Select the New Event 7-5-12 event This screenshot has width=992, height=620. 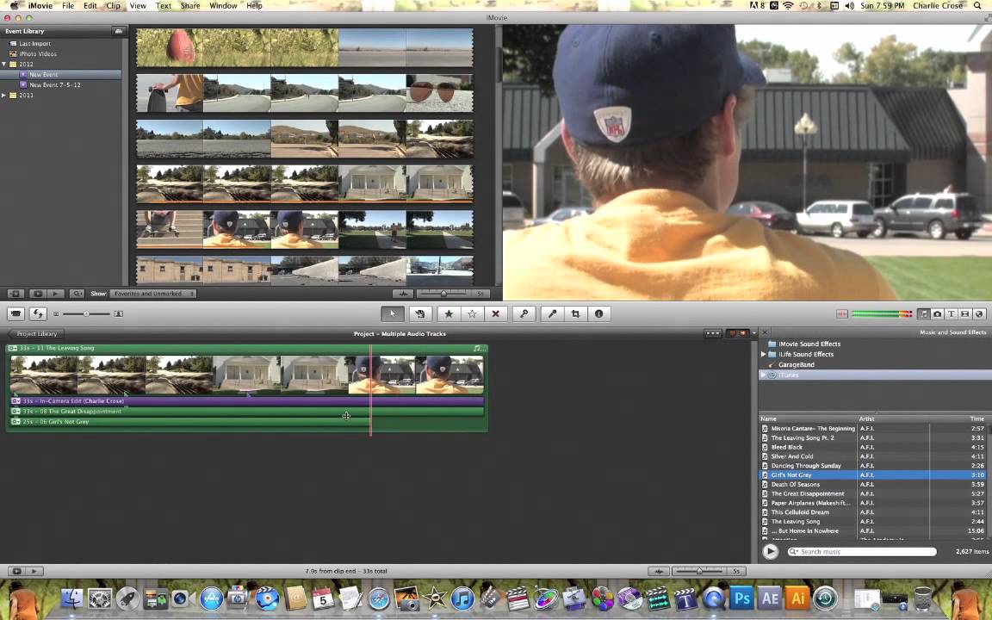55,84
